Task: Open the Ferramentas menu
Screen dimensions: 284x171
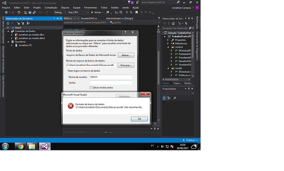Action: click(91, 7)
